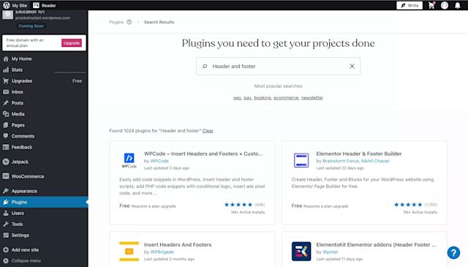468x267 pixels.
Task: Click the Write button
Action: click(409, 5)
